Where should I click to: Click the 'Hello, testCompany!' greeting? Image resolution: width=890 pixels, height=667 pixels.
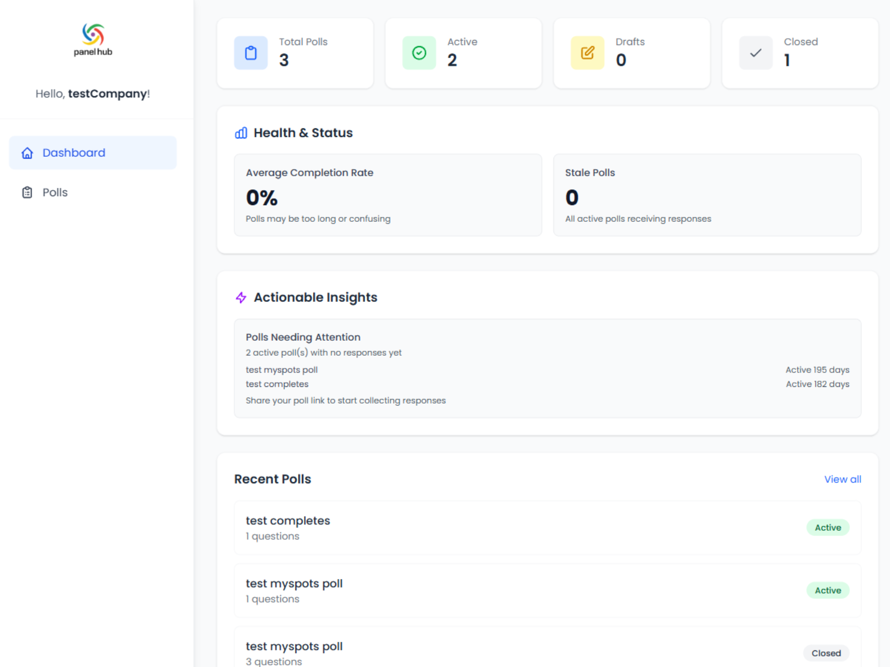point(93,93)
